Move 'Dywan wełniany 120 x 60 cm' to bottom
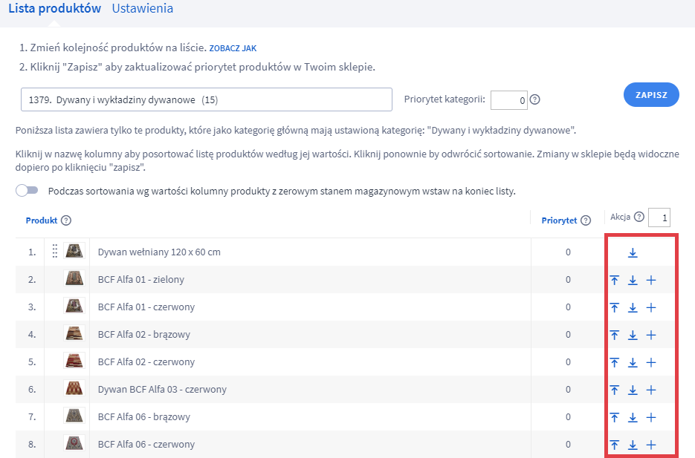 (x=633, y=252)
